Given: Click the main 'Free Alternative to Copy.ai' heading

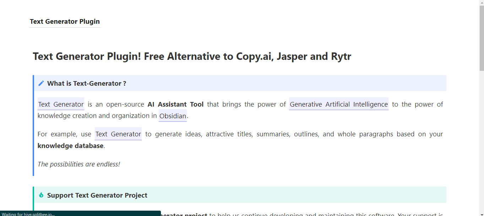Looking at the screenshot, I should pos(192,56).
